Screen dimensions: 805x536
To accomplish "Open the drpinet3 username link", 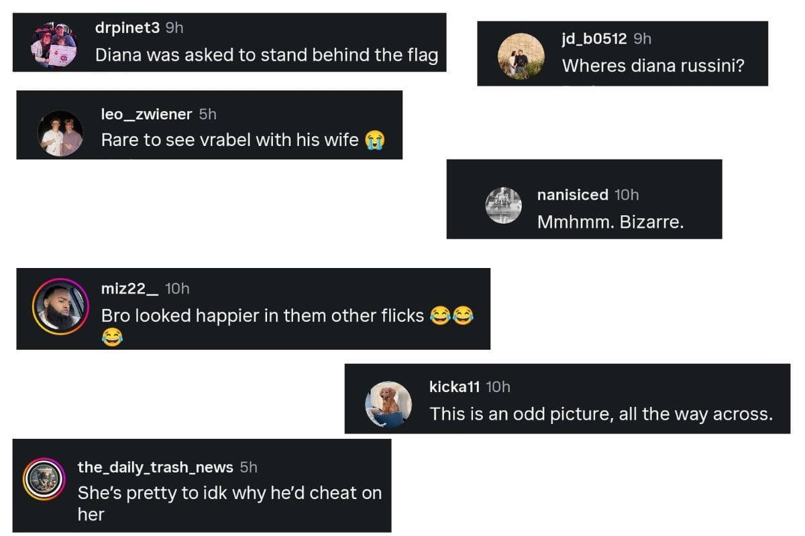I will pyautogui.click(x=127, y=27).
